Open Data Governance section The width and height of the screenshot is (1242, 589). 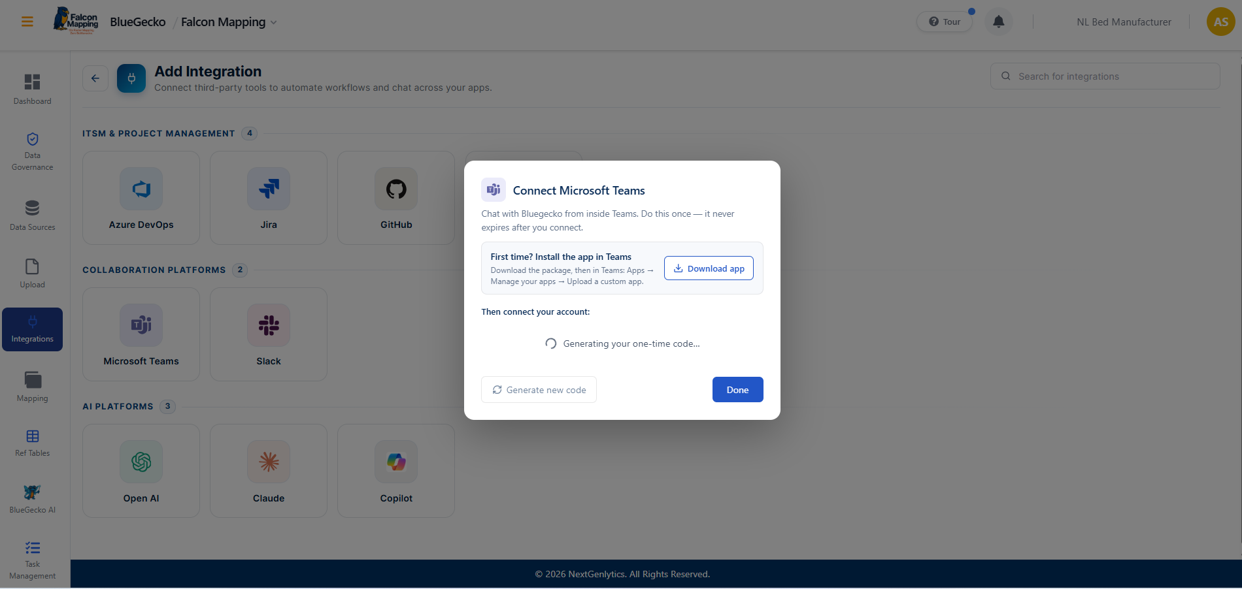click(33, 151)
